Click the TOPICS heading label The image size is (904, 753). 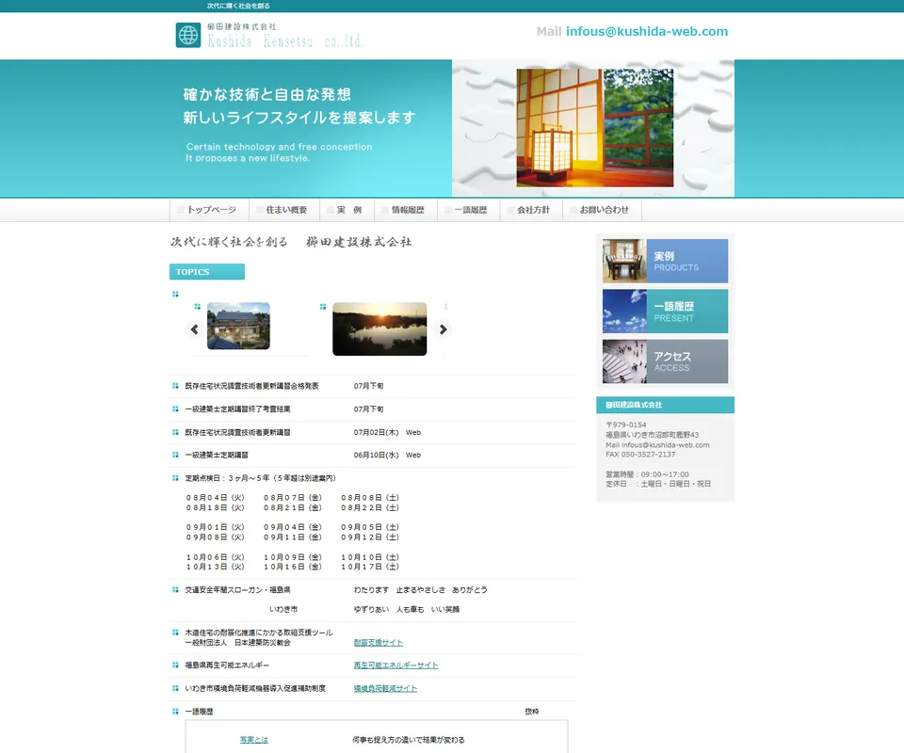[x=207, y=271]
